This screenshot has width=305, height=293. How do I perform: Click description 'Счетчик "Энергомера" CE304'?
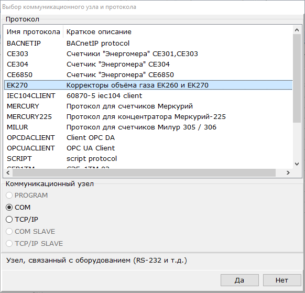[118, 64]
